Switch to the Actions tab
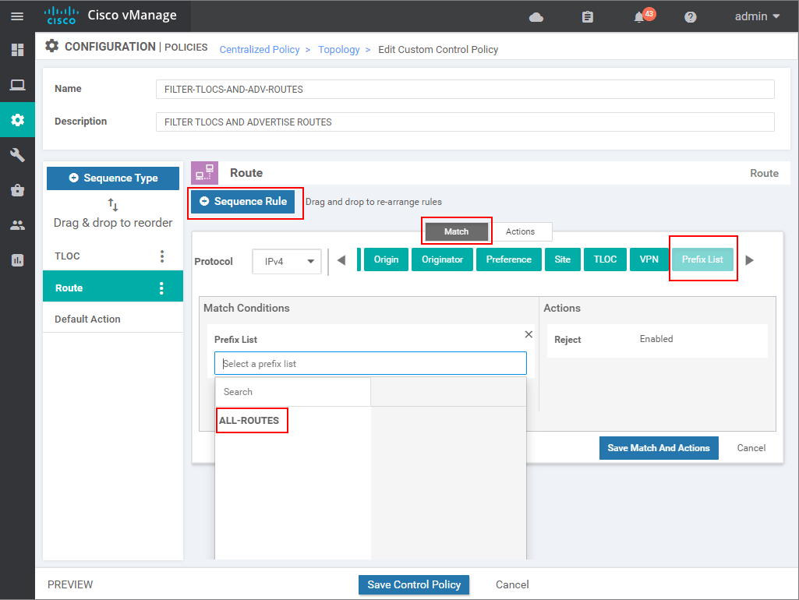Viewport: 799px width, 600px height. (521, 231)
